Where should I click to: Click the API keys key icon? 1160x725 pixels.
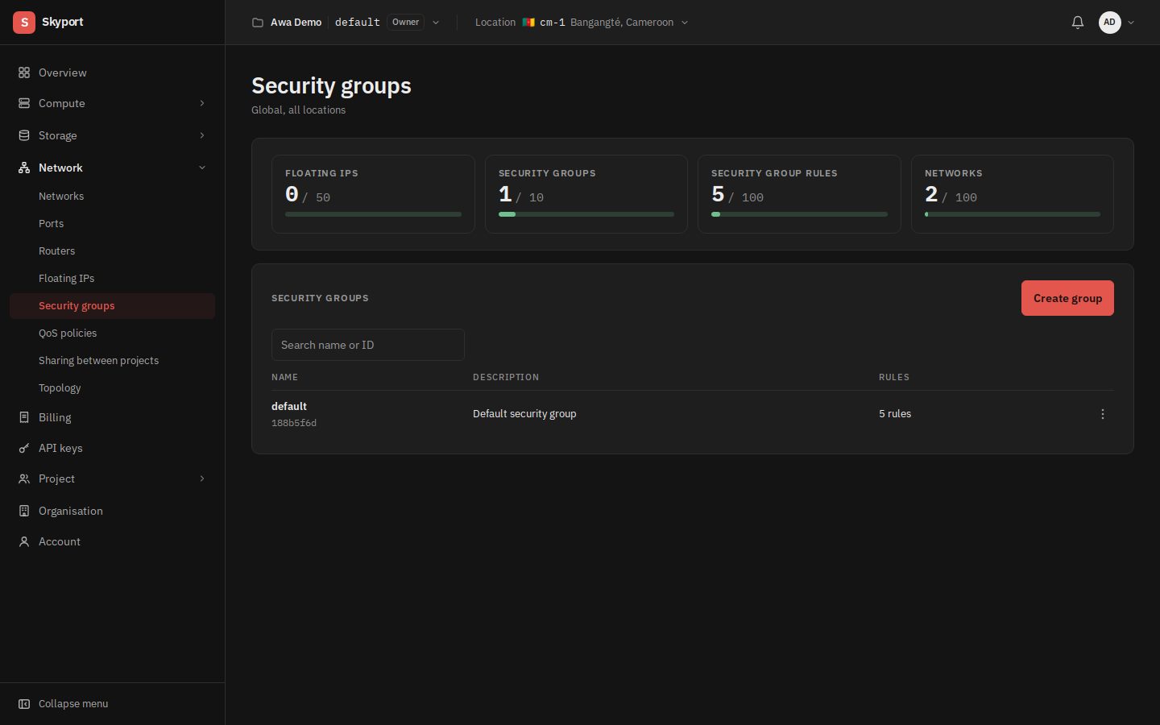(x=24, y=448)
